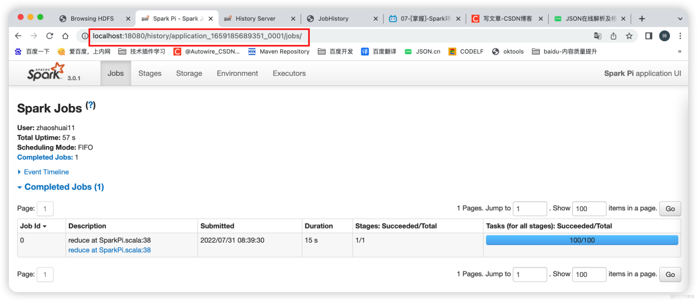Click the browser back arrow
Viewport: 697px width, 301px height.
click(x=18, y=36)
